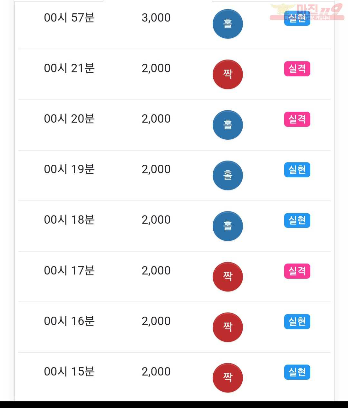Select the blue 실현 badge for 00시 19분
This screenshot has width=348, height=408.
click(x=297, y=170)
